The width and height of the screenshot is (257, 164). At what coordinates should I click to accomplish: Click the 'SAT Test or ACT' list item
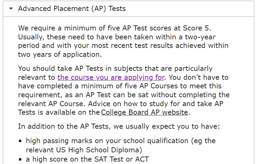click(x=87, y=159)
